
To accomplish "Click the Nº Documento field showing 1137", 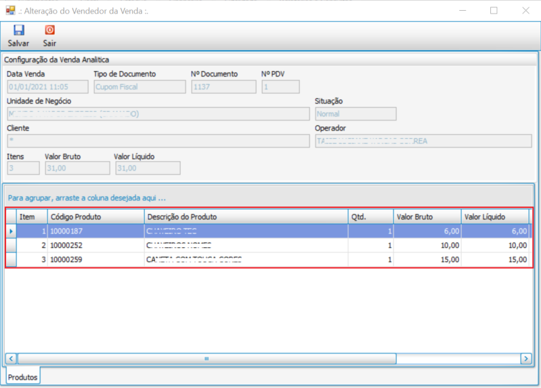I will [223, 87].
